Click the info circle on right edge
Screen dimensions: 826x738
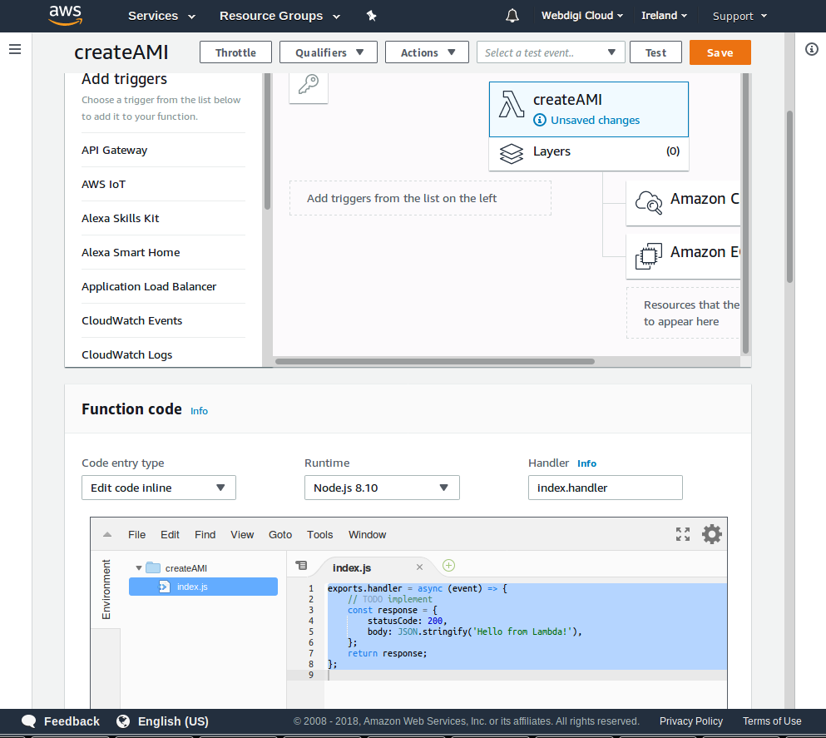tap(812, 50)
